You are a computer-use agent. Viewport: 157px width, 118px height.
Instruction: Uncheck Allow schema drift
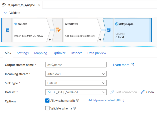coord(47,101)
